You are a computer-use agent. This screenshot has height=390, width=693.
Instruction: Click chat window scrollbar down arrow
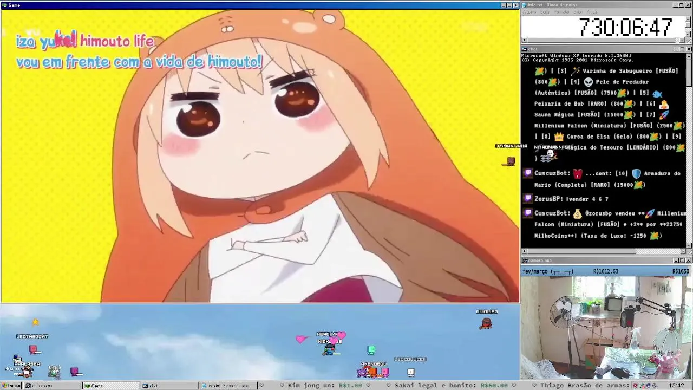pos(689,245)
